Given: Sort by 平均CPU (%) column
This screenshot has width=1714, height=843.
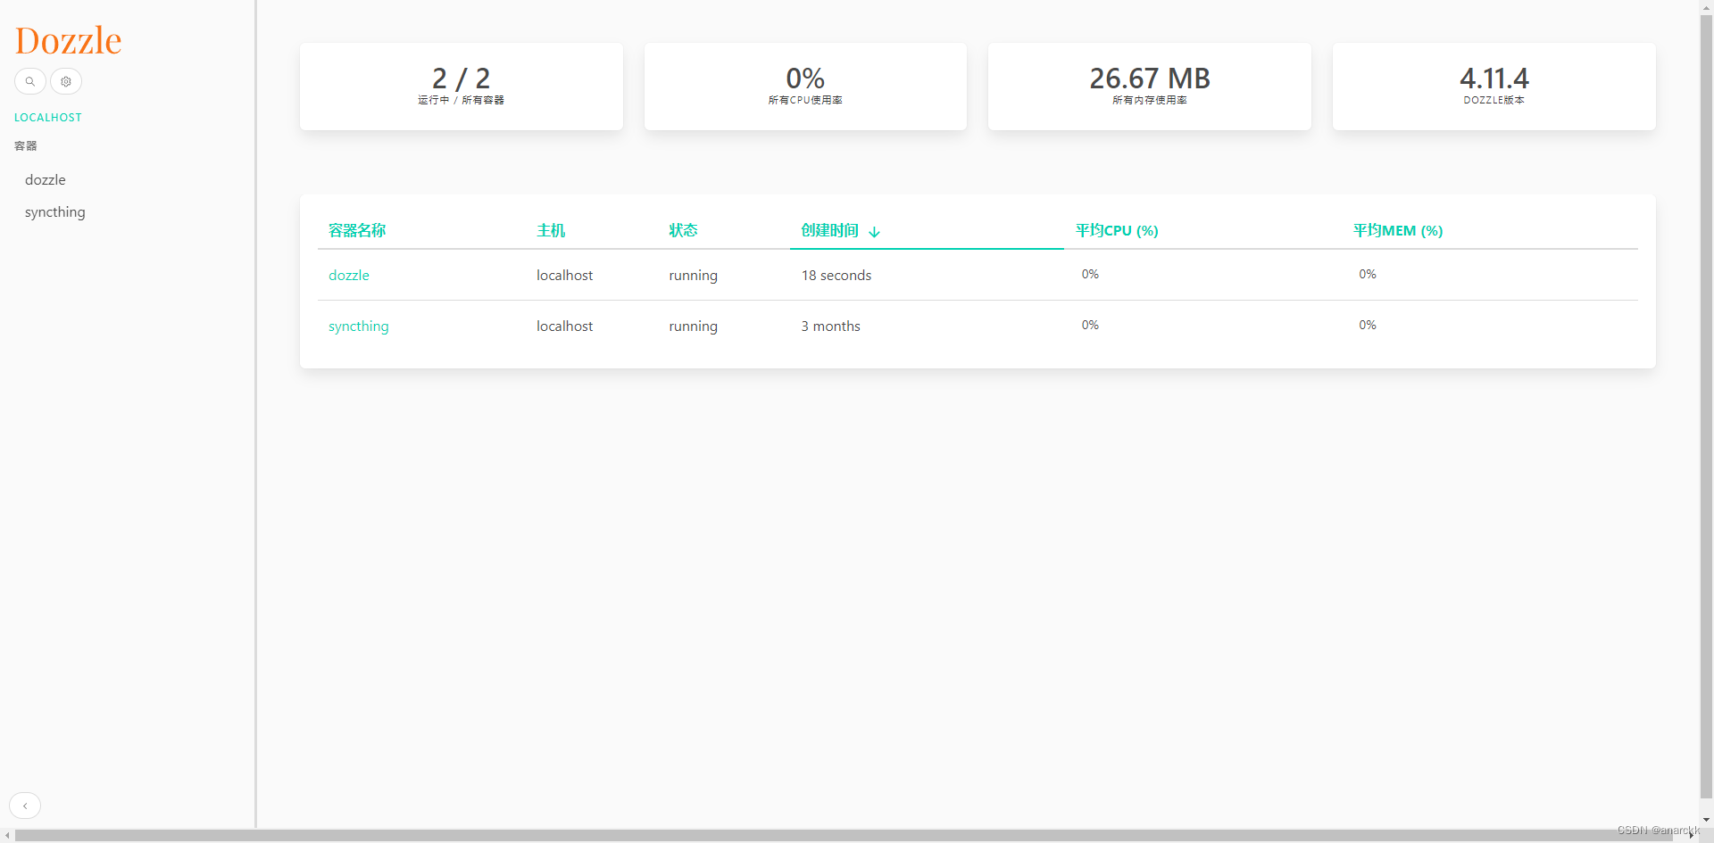Looking at the screenshot, I should [1117, 230].
